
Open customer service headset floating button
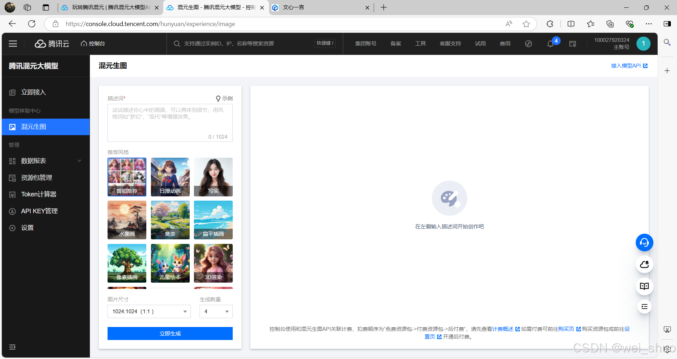coord(644,243)
